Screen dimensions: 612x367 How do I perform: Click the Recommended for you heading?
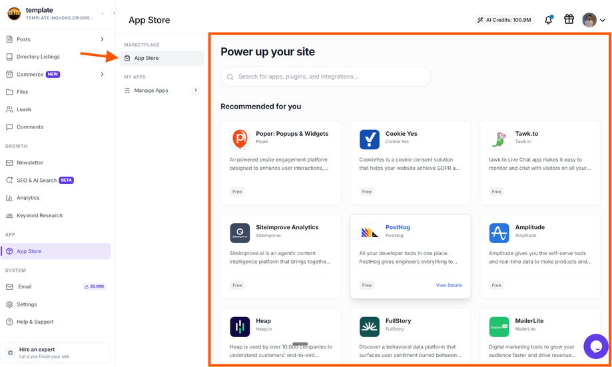tap(261, 107)
